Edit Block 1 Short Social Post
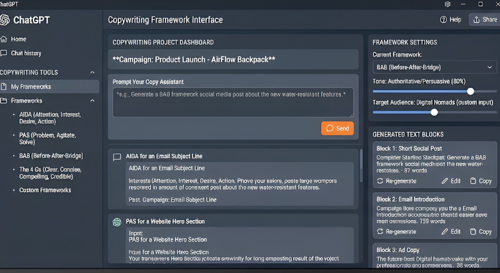The height and width of the screenshot is (273, 500). pos(451,181)
